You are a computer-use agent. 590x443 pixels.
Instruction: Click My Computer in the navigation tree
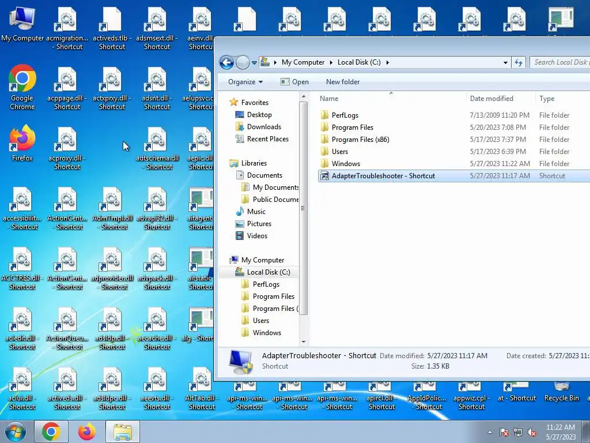click(262, 260)
